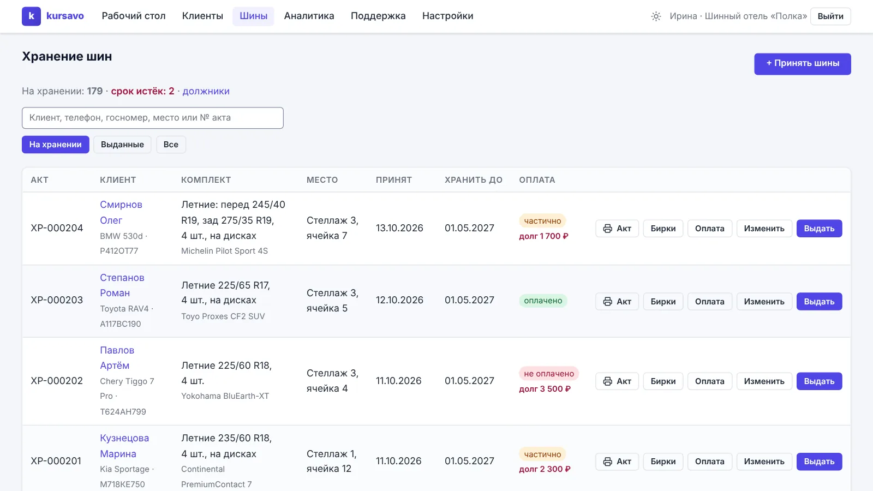
Task: Open client Павлов Артём
Action: point(117,358)
